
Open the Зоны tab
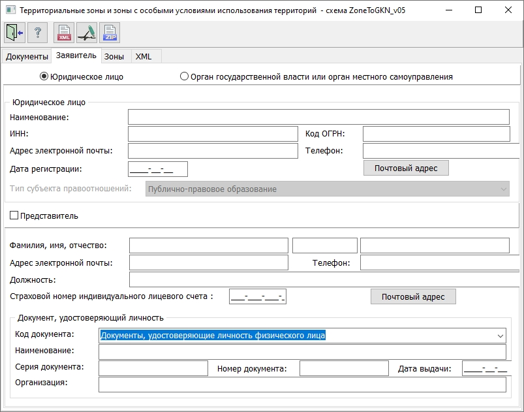tap(114, 57)
